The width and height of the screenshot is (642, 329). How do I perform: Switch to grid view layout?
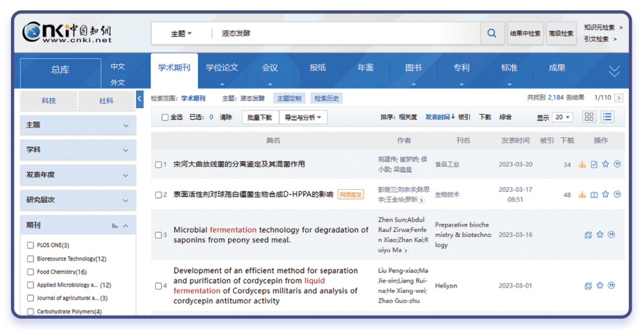(x=589, y=117)
